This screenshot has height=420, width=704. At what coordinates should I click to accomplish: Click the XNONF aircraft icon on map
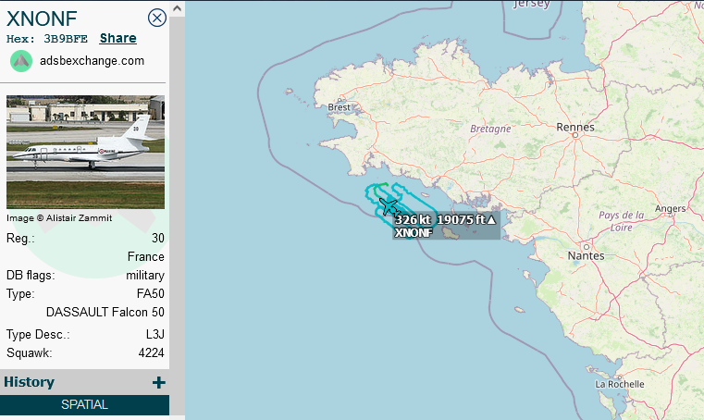pyautogui.click(x=389, y=207)
